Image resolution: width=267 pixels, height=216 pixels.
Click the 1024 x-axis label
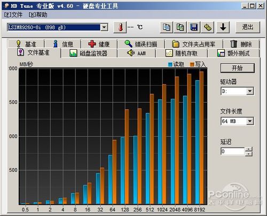[x=162, y=210]
